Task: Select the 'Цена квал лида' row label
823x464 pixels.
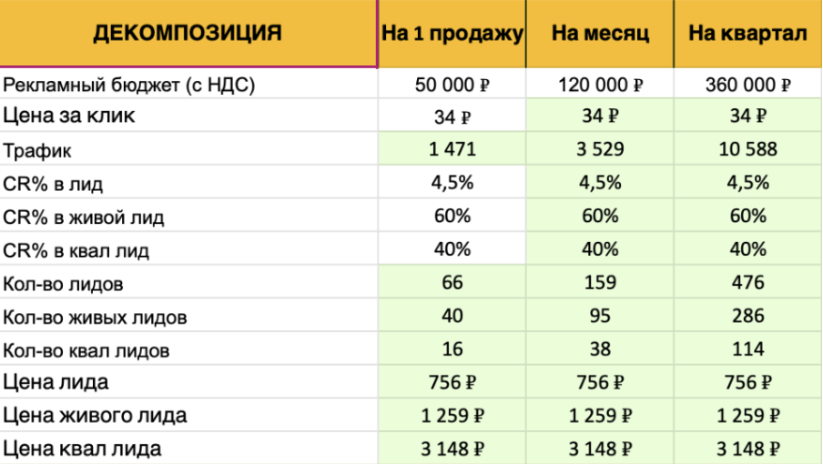Action: tap(83, 449)
